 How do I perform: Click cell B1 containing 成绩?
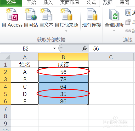tap(63, 64)
